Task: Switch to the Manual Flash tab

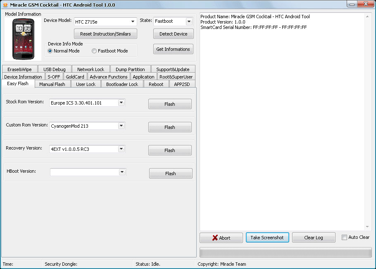Action: coord(52,84)
